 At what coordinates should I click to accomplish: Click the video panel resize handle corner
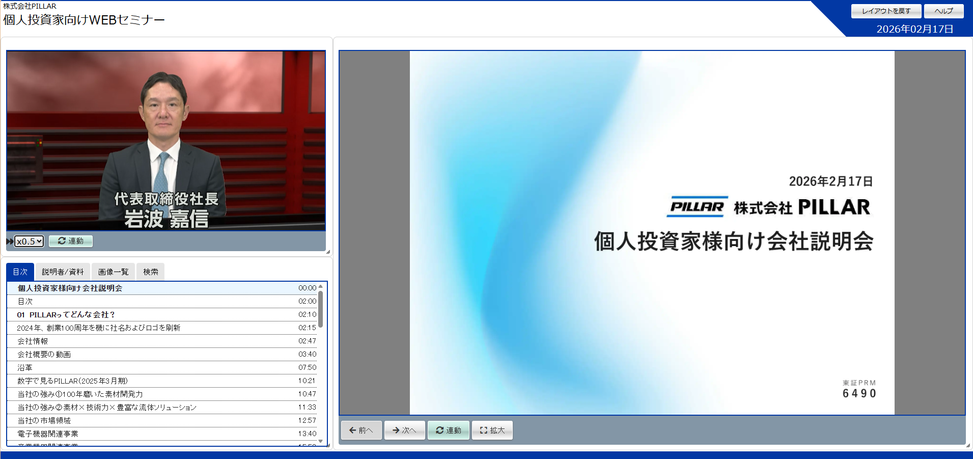[328, 252]
